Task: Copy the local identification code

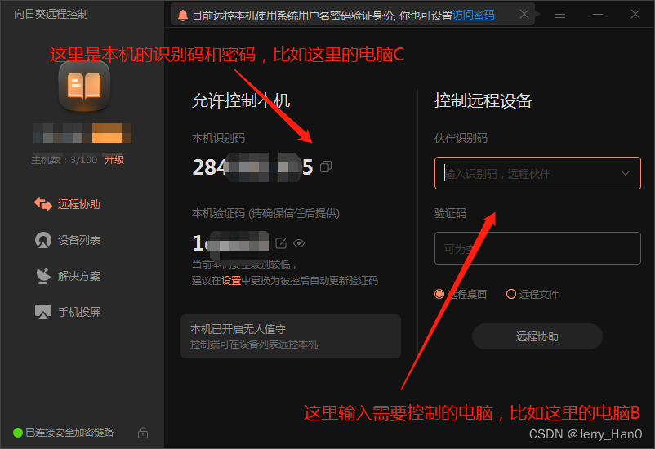Action: pos(326,167)
